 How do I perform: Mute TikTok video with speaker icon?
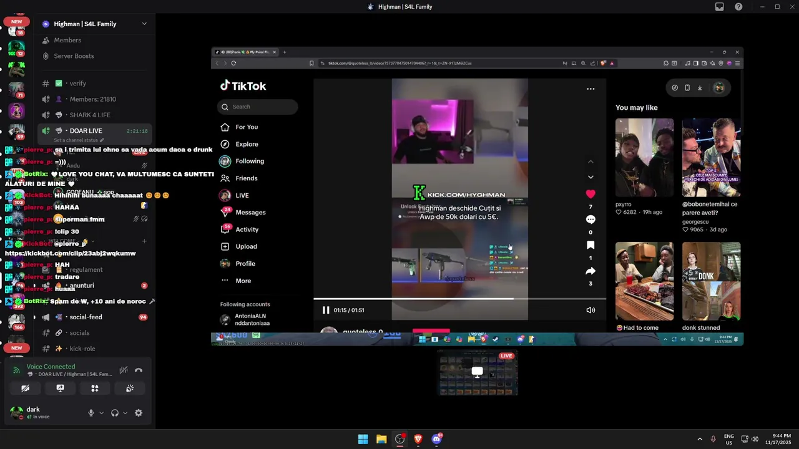(591, 310)
